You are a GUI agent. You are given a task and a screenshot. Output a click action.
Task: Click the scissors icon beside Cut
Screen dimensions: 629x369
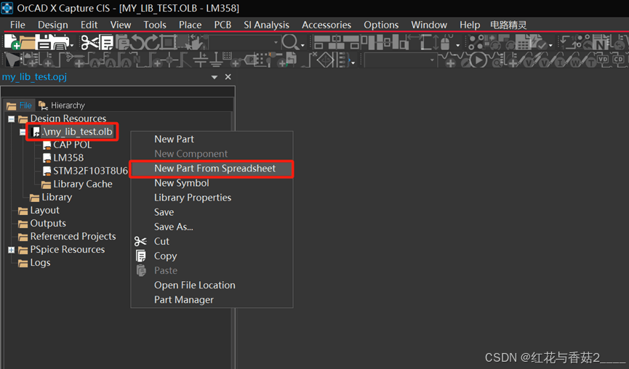[140, 241]
